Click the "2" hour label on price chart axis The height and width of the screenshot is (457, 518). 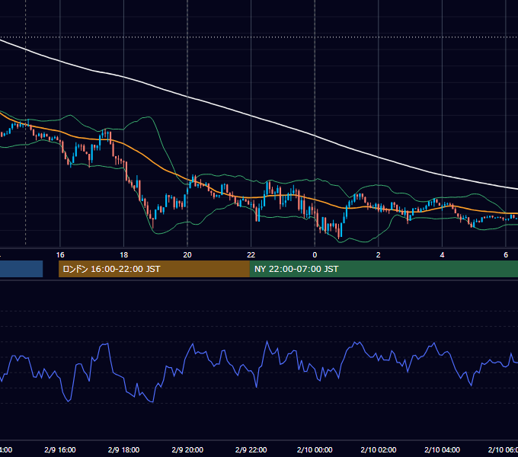[x=379, y=254]
